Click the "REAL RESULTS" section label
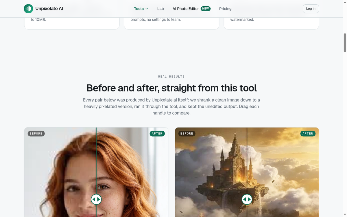 tap(171, 77)
